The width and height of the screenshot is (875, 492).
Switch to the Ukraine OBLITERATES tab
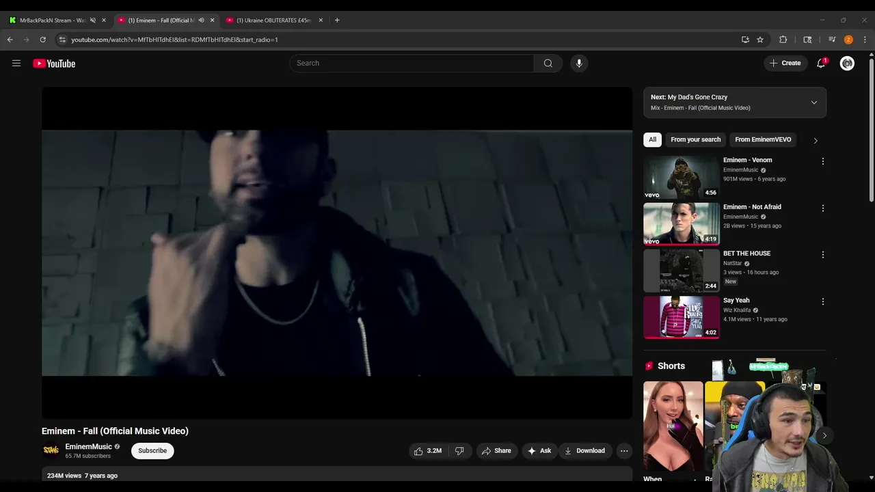pyautogui.click(x=273, y=20)
